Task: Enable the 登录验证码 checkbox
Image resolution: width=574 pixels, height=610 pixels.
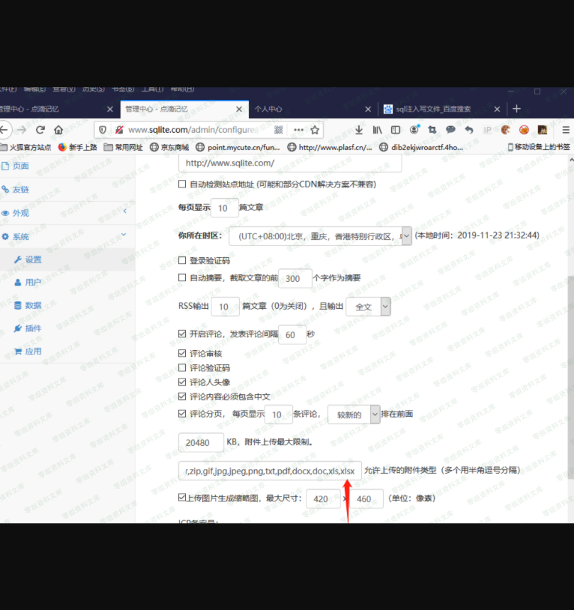Action: [182, 261]
